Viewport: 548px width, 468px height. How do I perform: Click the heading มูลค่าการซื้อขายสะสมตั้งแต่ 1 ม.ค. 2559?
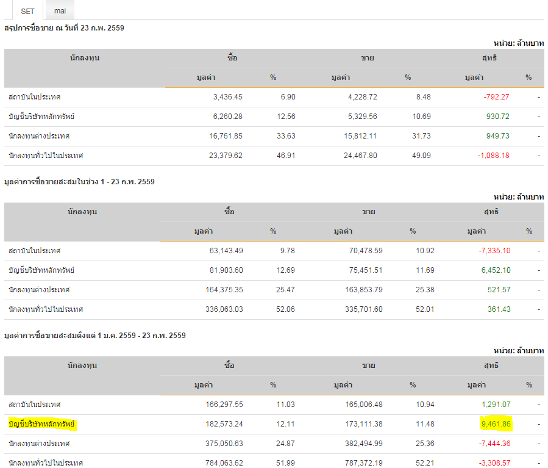(94, 336)
